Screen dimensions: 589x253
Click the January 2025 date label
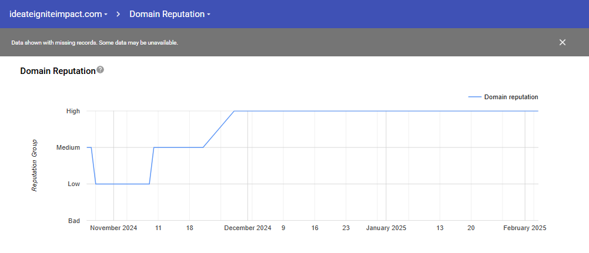click(386, 228)
